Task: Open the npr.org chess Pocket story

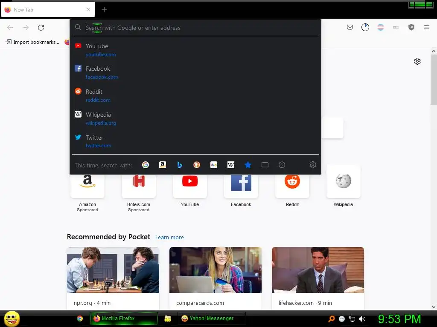Action: click(x=113, y=278)
